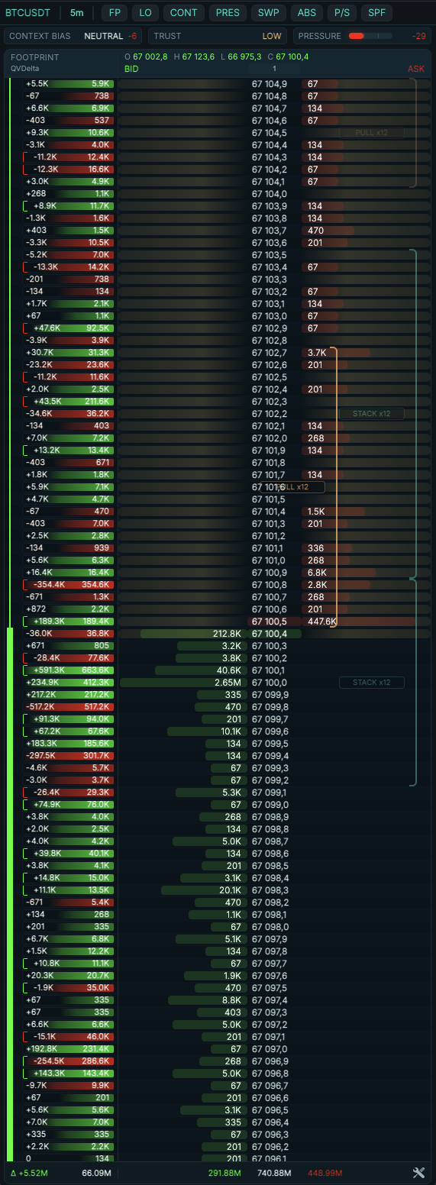Screen dimensions: 436x1185
Task: Toggle the ABS button
Action: pyautogui.click(x=306, y=12)
